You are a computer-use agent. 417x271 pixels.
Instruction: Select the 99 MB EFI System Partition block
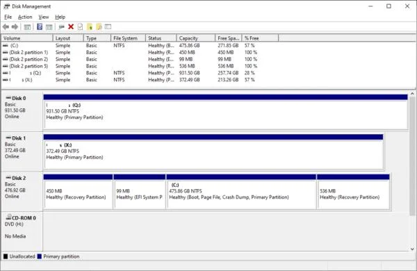coord(140,192)
